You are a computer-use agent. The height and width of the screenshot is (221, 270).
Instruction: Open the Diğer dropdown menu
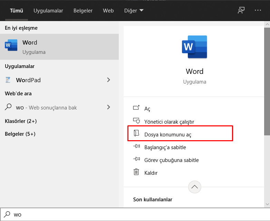(134, 11)
